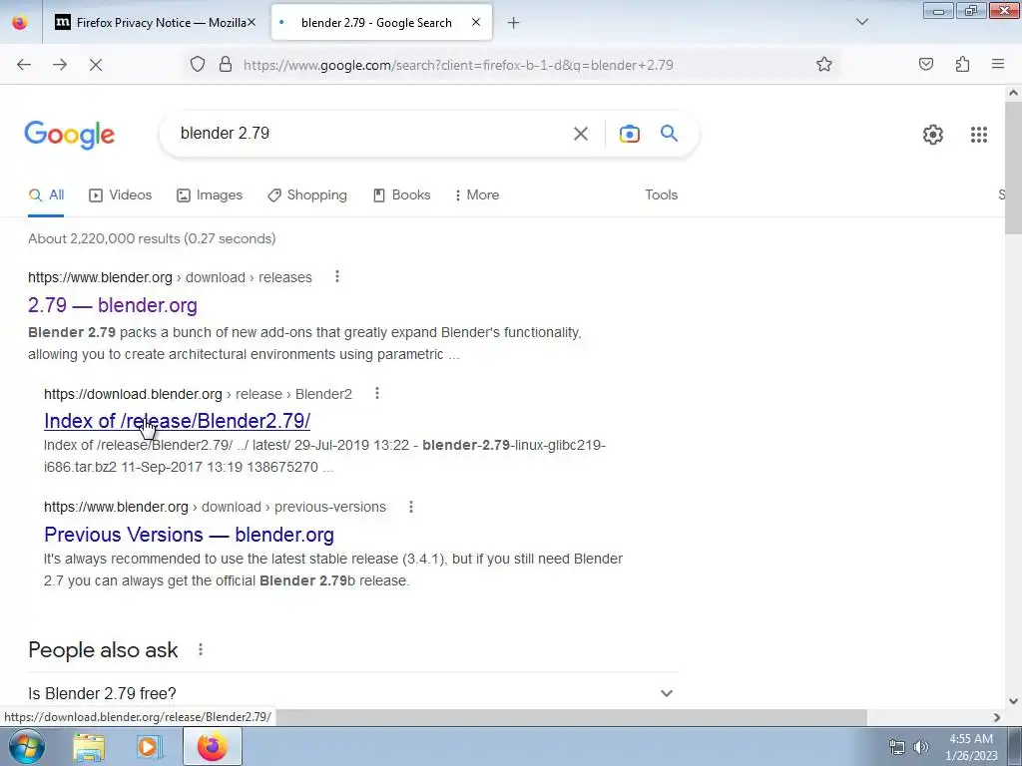
Task: Open Previous Versions — blender.org link
Action: (189, 535)
